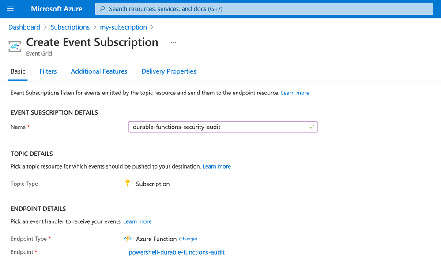Screen dimensions: 441x266
Task: Open Learn more link under Topic Details
Action: 217,166
